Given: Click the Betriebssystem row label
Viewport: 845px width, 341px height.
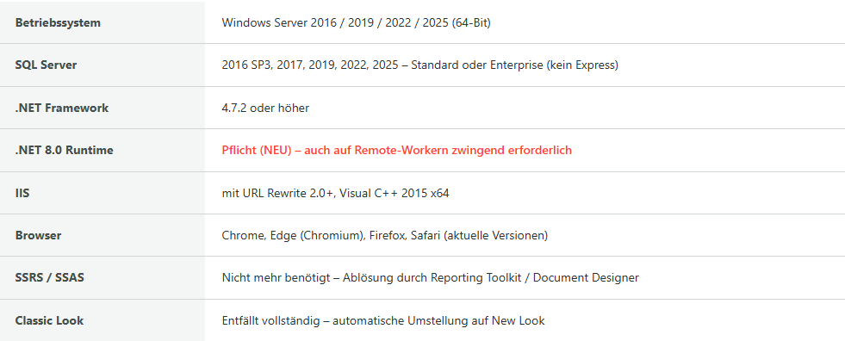Looking at the screenshot, I should (58, 22).
